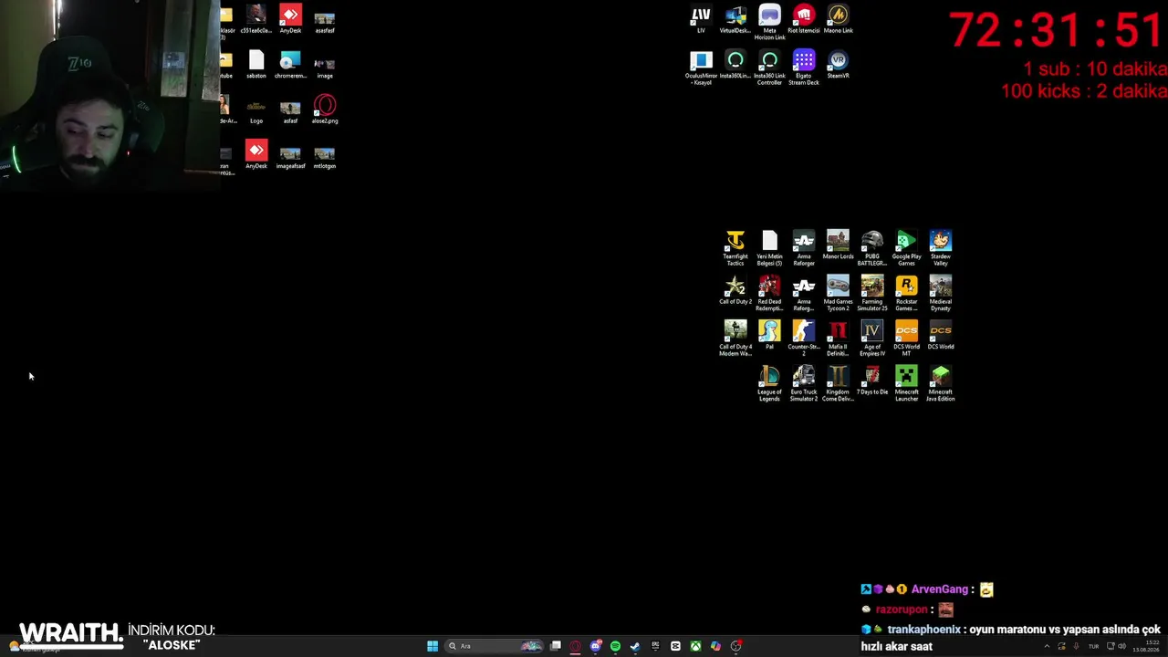
Task: Select OculusMirror - Kısayol shortcut
Action: pos(701,68)
